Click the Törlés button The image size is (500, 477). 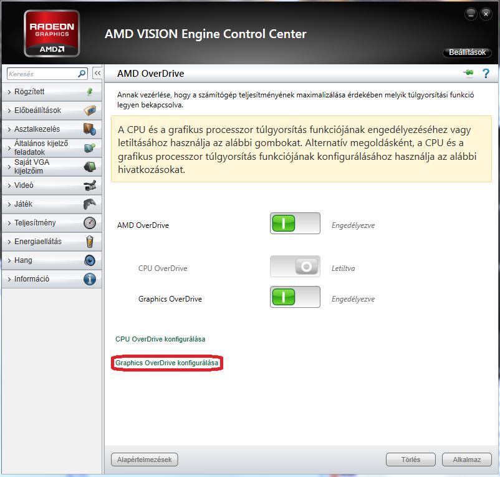click(411, 460)
